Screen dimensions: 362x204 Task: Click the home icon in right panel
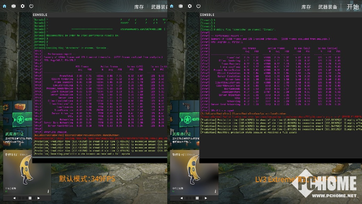click(171, 6)
